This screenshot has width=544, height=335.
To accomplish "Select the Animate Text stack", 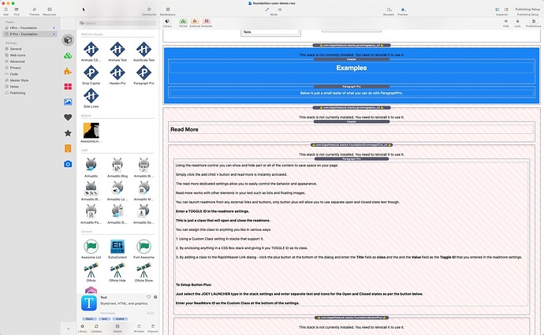I will (117, 51).
